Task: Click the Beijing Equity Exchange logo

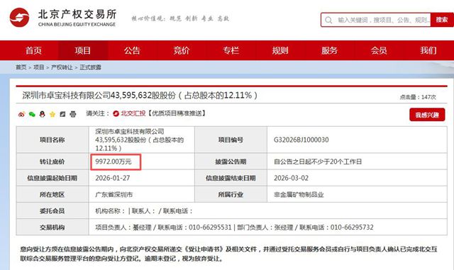Action: click(x=63, y=18)
